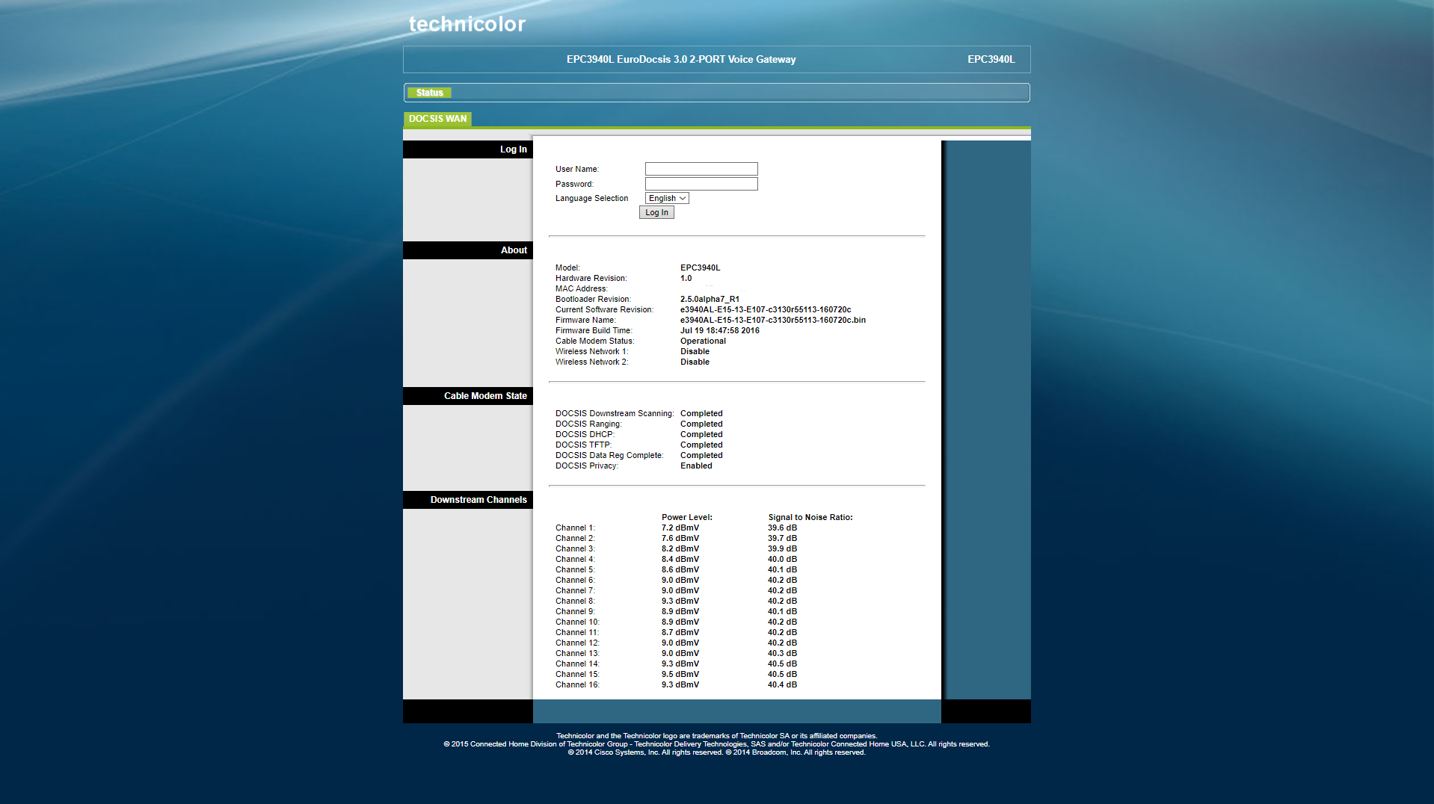Click the EPC3940L EuroDocsis 3.0 gateway title
Viewport: 1434px width, 804px height.
[681, 60]
